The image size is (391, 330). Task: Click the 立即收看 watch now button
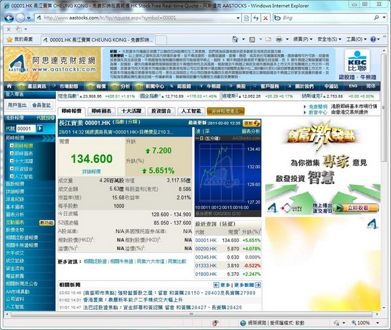(x=357, y=207)
